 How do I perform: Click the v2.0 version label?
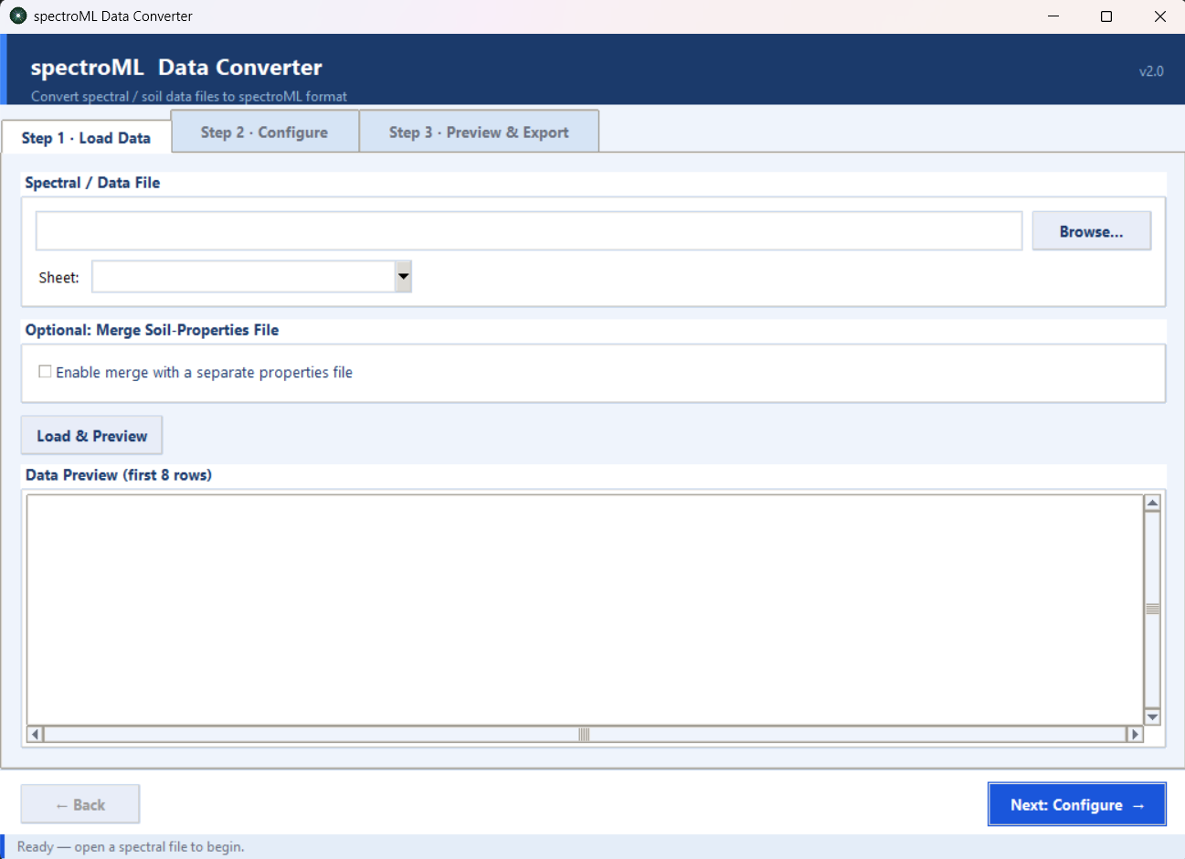point(1151,71)
